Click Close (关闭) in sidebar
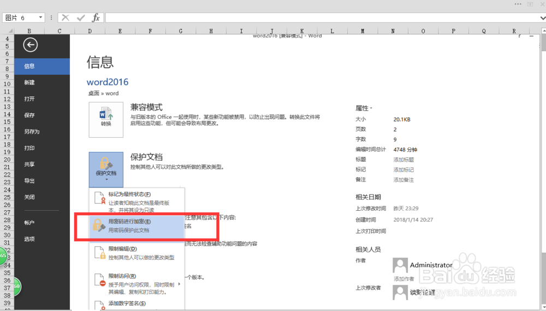 [42, 197]
